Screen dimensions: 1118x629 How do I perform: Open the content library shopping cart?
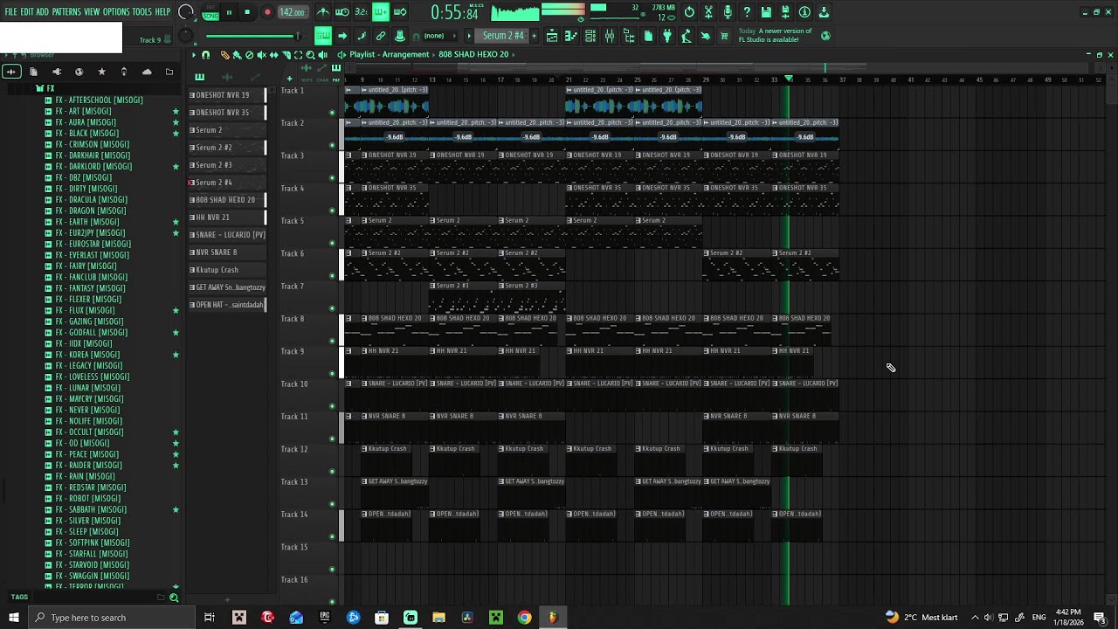(x=724, y=36)
